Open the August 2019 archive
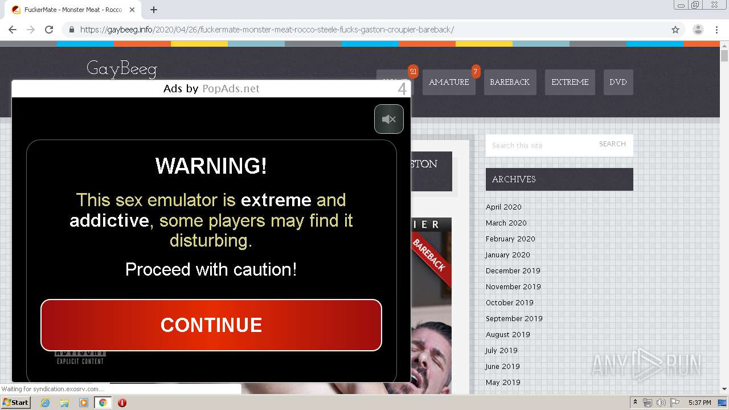Screen dimensions: 729x410 (x=508, y=334)
